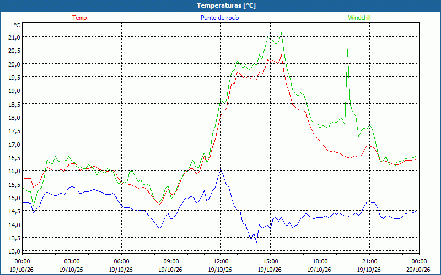Click the 15:00 time axis label
This screenshot has height=275, width=441.
coord(270,262)
